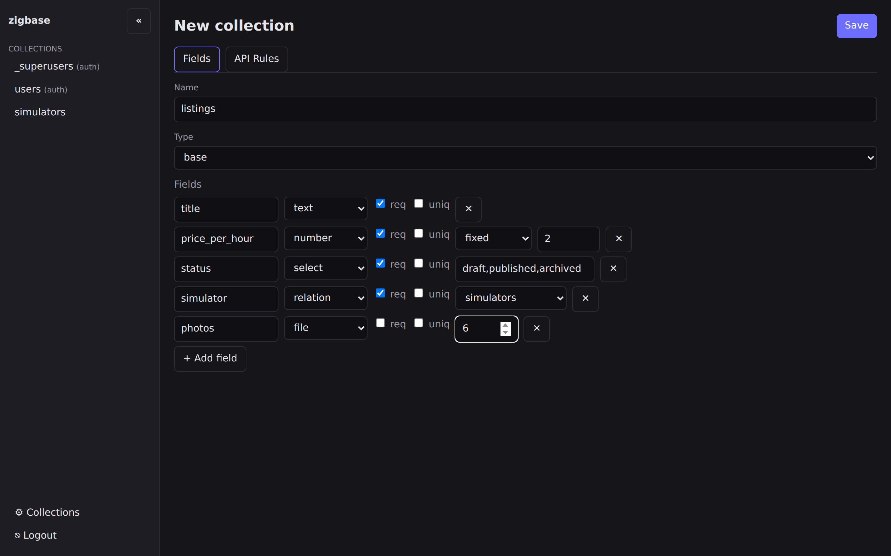
Task: Open the fixed number format dropdown
Action: click(x=494, y=238)
